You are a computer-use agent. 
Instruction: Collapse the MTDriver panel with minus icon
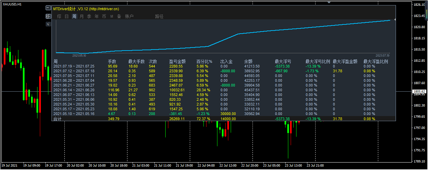[x=48, y=8]
